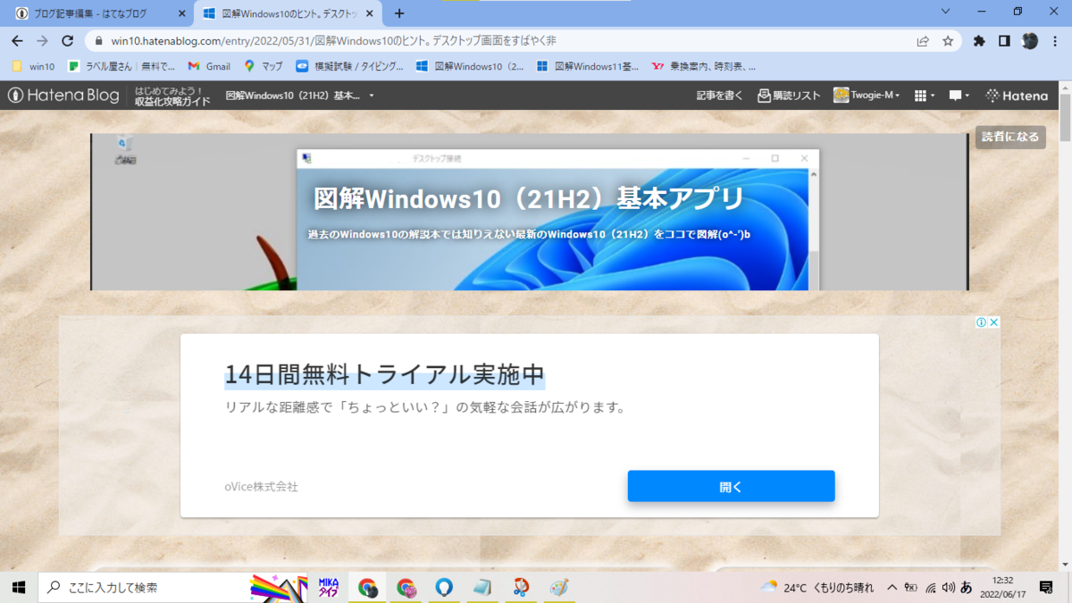
Task: Expand the system tray hidden icons chevron
Action: coord(892,587)
